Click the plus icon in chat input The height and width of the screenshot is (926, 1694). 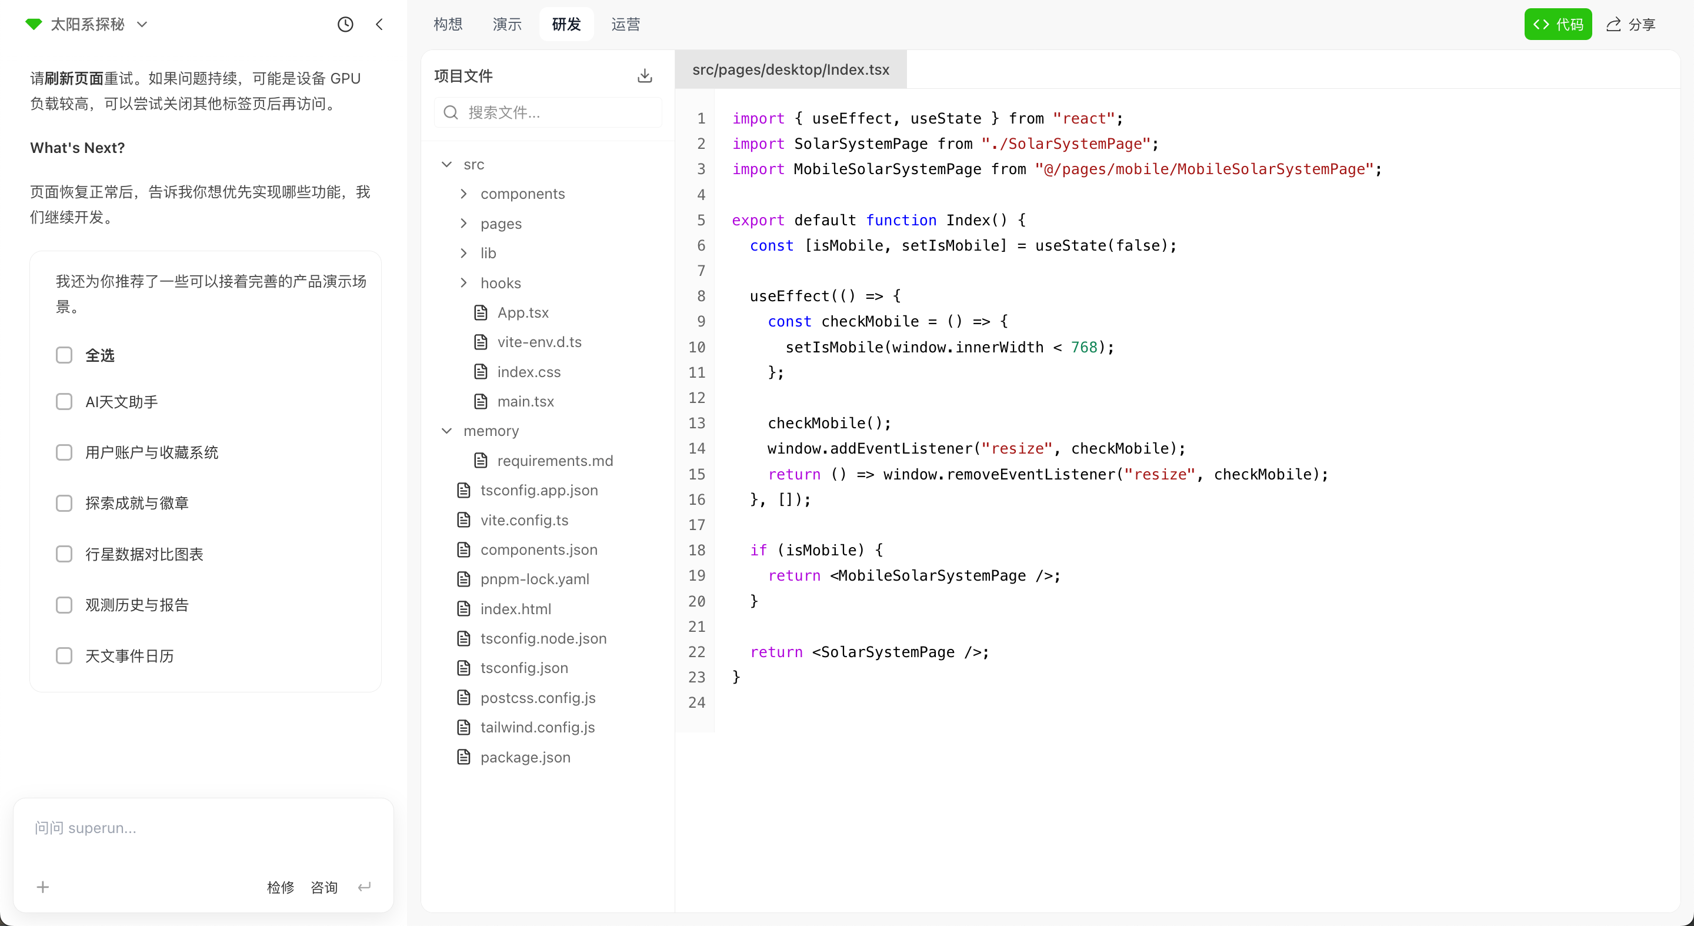[x=42, y=887]
